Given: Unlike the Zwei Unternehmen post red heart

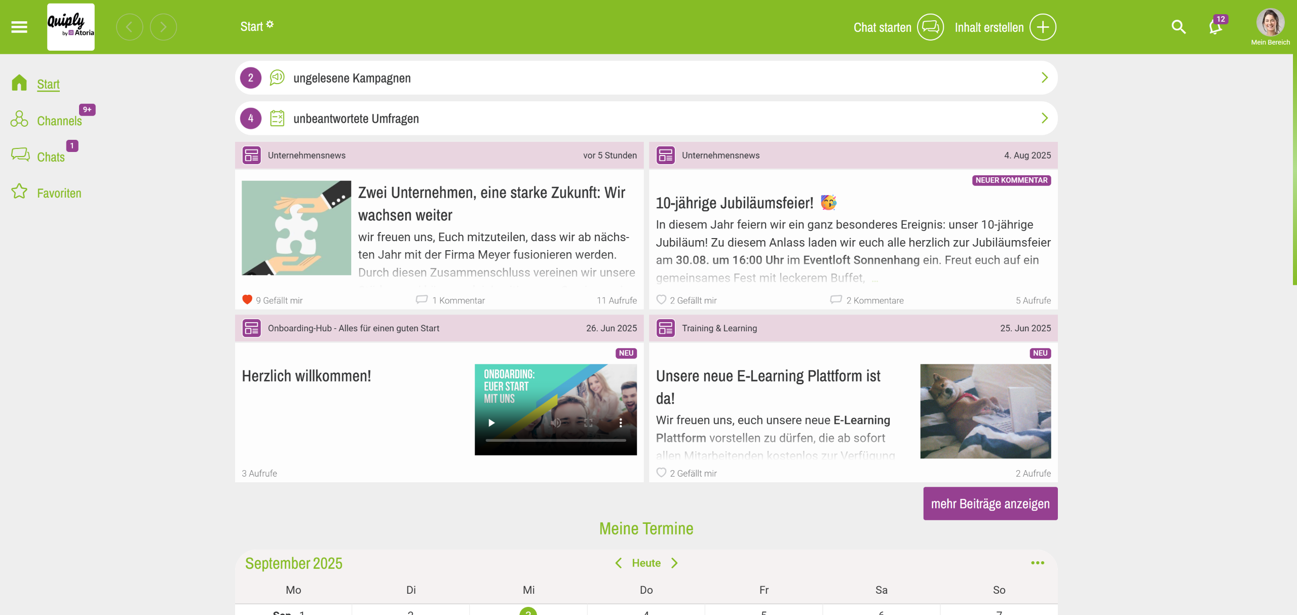Looking at the screenshot, I should [x=247, y=299].
